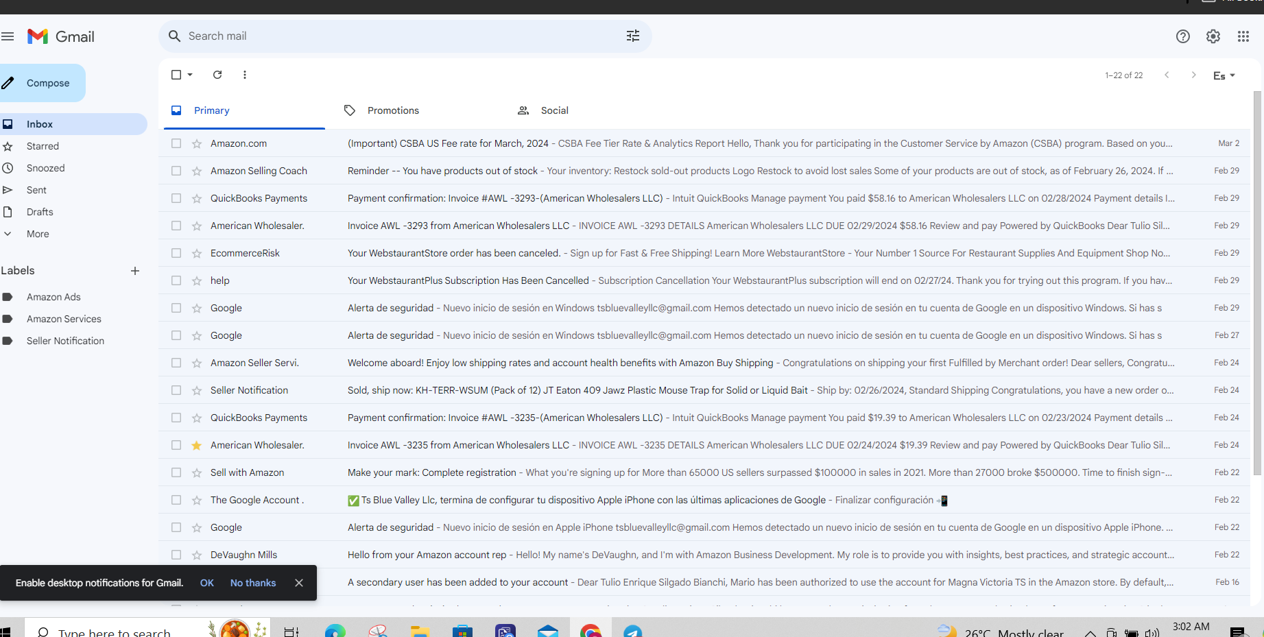Open the Inbox folder
Viewport: 1264px width, 637px height.
[73, 124]
